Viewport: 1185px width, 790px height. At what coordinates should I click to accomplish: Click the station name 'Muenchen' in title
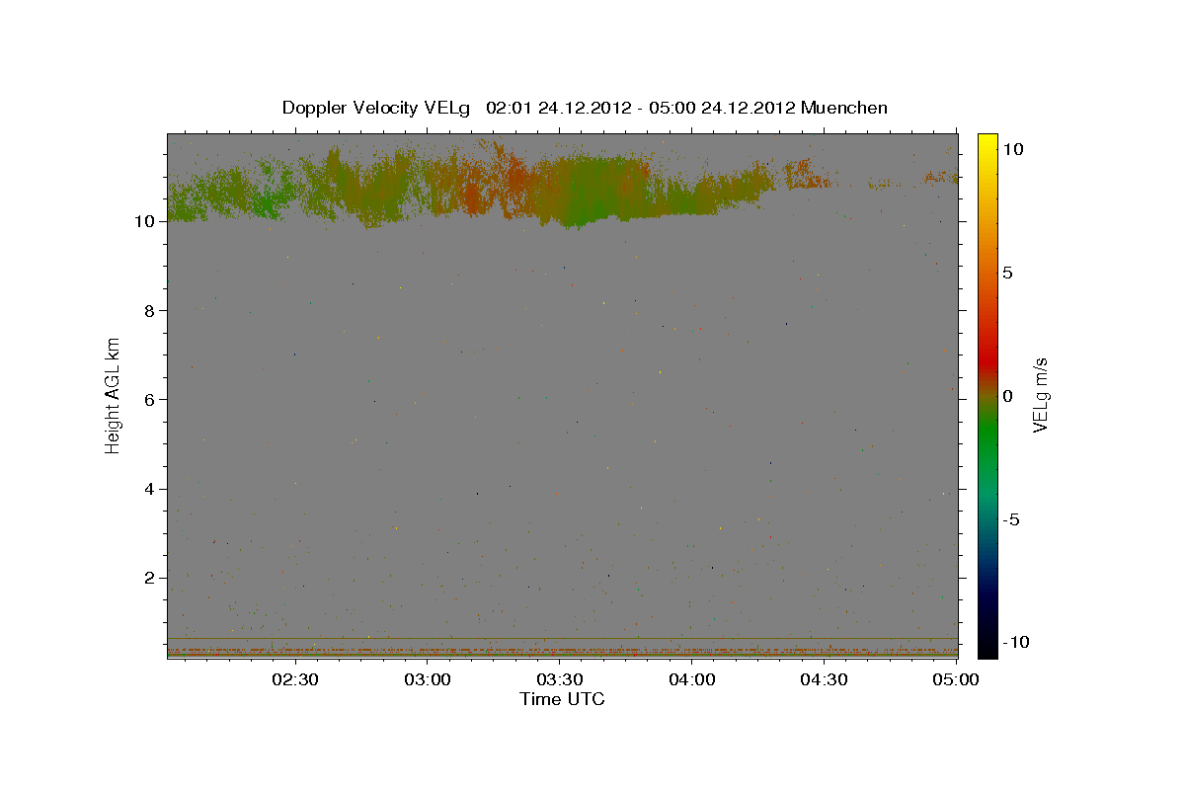pyautogui.click(x=844, y=108)
